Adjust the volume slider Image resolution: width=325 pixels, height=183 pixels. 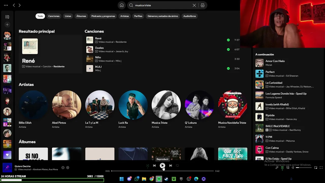click(x=304, y=168)
